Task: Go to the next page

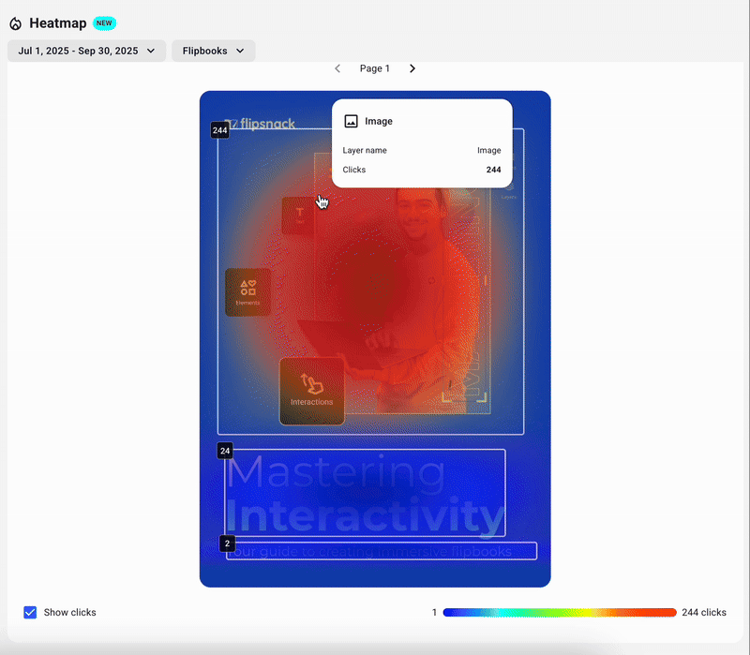Action: [412, 68]
